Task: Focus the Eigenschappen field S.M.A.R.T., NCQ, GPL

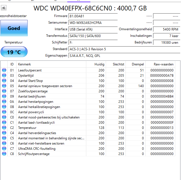Action: click(124, 56)
